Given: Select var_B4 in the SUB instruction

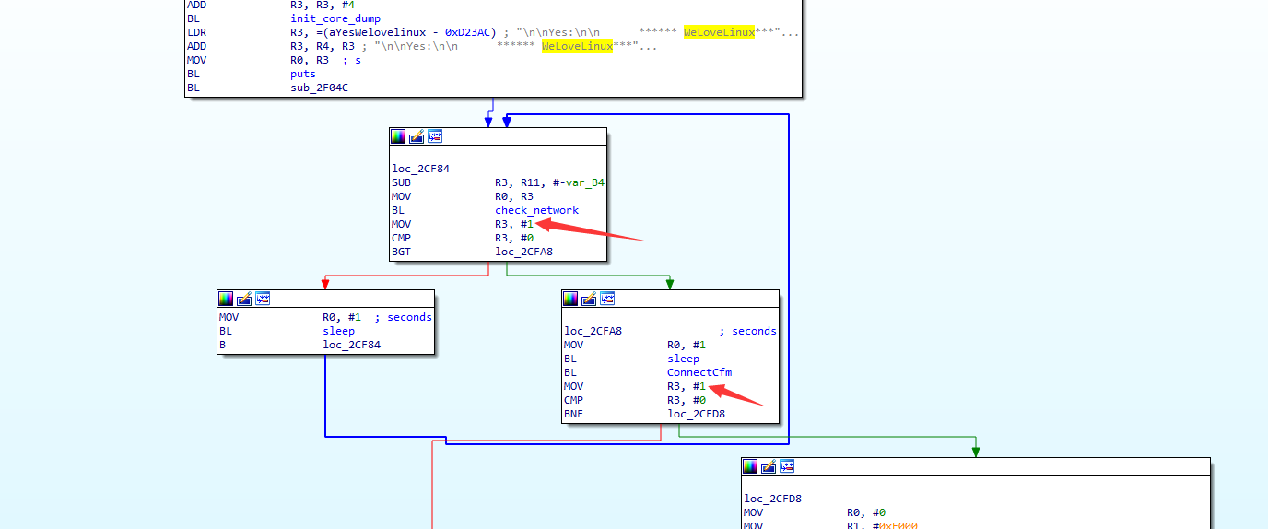Looking at the screenshot, I should coord(585,182).
